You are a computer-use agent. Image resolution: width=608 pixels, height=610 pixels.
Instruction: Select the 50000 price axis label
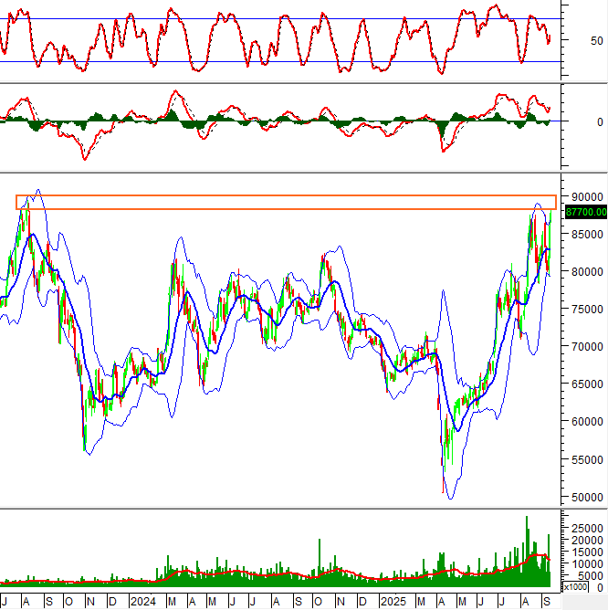pos(587,497)
